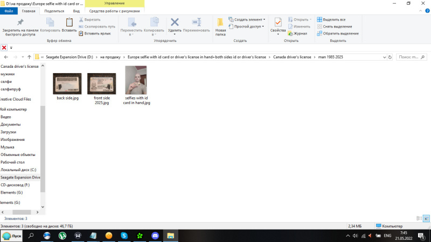Open Свойства using the checkmark icon
Viewport: 431px width, 242px height.
pyautogui.click(x=278, y=23)
